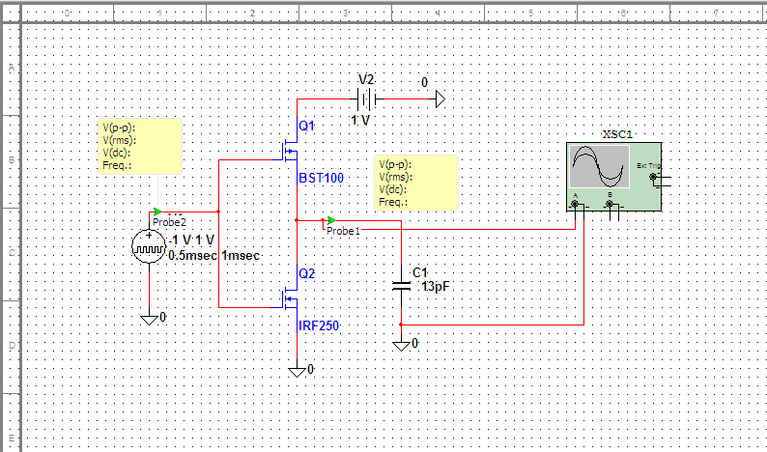Select the Q2 IRF250 MOSFET symbol
Screen dimensions: 767x452
coord(290,298)
